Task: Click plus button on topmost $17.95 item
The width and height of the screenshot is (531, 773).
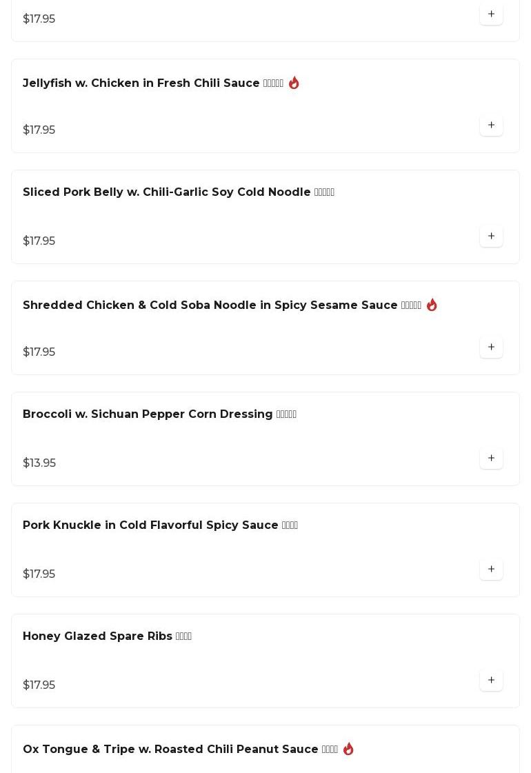Action: [x=491, y=14]
